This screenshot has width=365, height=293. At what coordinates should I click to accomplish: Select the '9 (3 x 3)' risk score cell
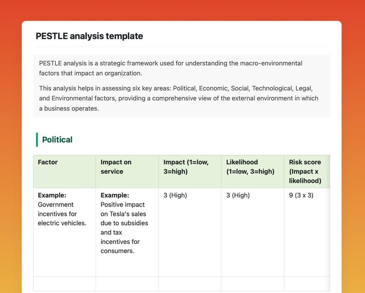pyautogui.click(x=301, y=195)
